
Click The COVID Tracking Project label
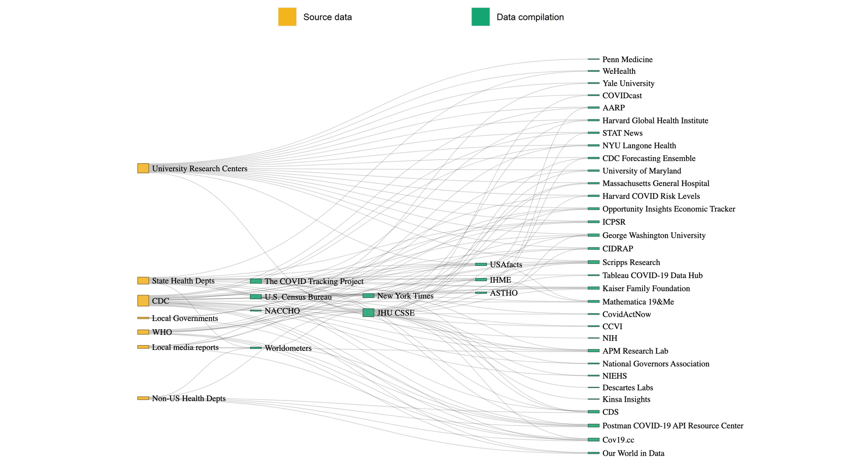pyautogui.click(x=314, y=281)
